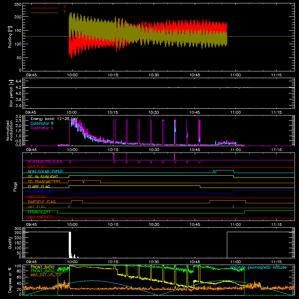Image resolution: width=299 pixels, height=299 pixels.
Task: Click the 'Absolute geomagnetic latitude' label
Action: click(x=258, y=268)
